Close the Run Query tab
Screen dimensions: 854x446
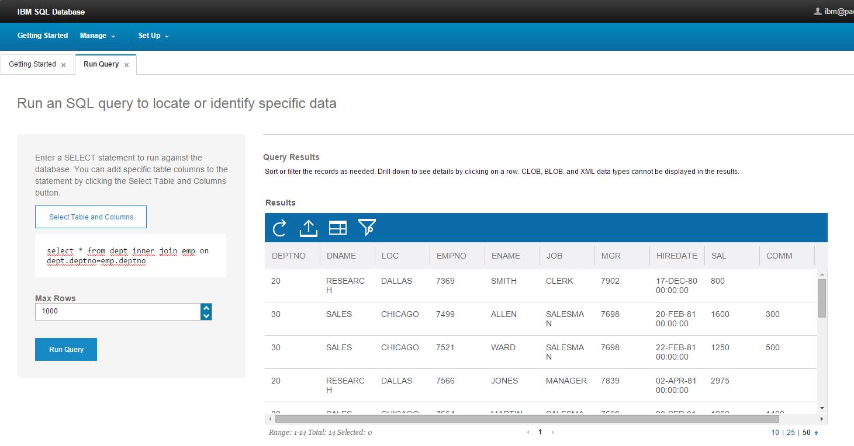point(126,65)
